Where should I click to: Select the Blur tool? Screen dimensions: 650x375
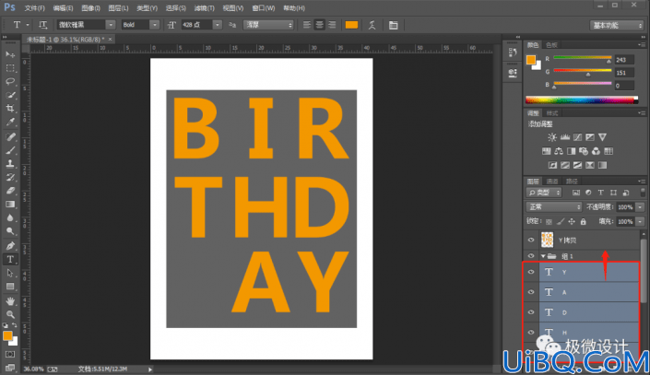coord(10,217)
